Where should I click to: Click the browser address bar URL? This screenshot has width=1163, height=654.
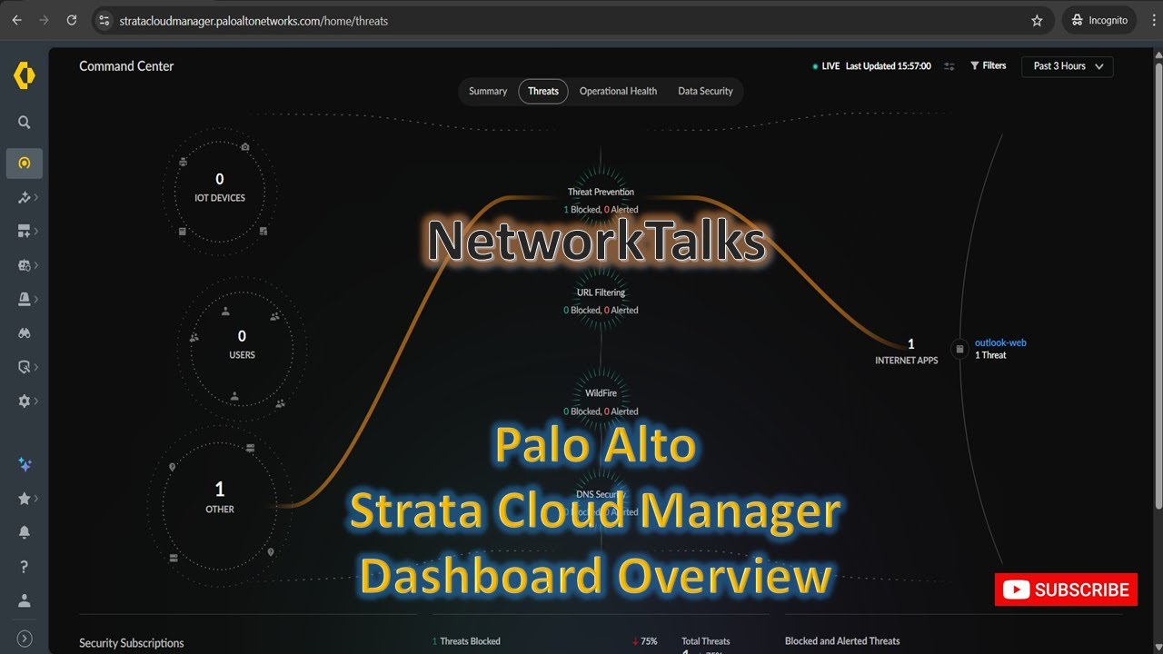tap(253, 20)
